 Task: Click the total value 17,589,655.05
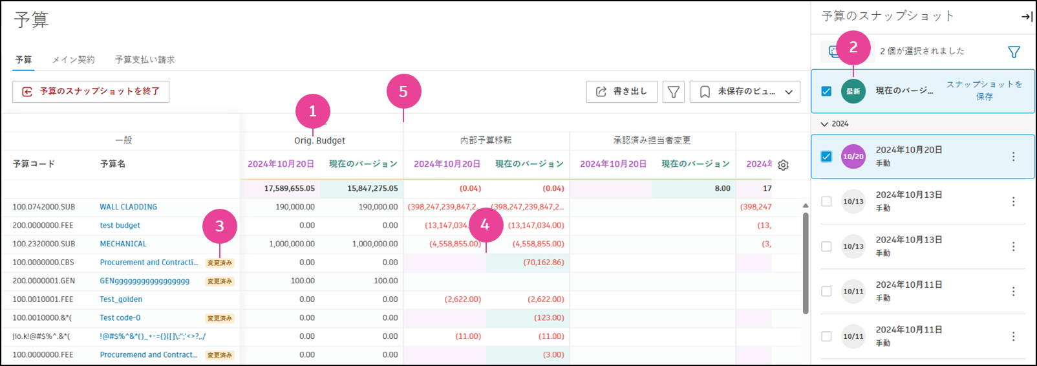pyautogui.click(x=290, y=189)
